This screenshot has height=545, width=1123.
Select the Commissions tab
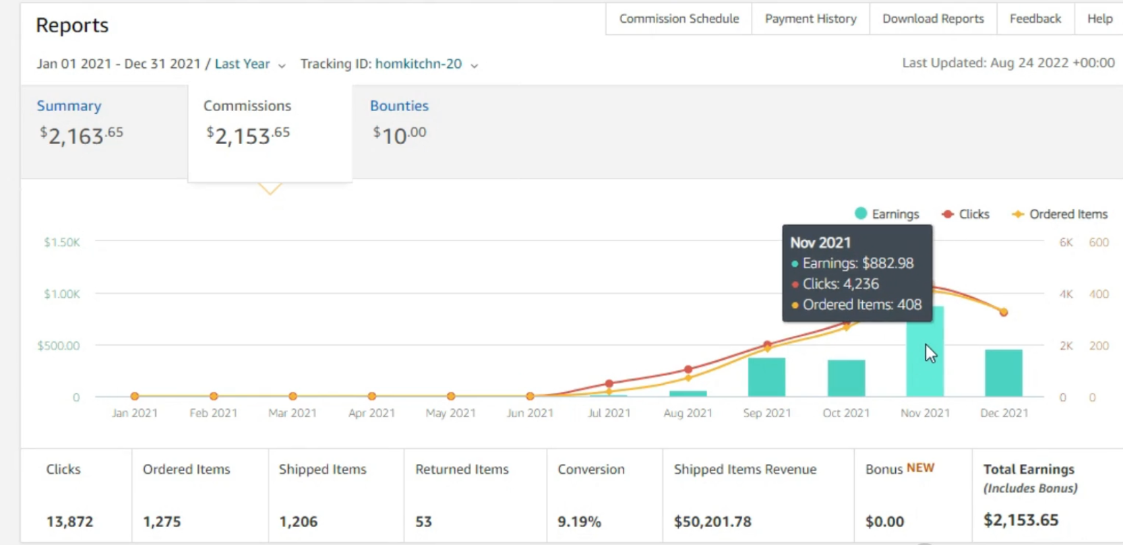[x=270, y=133]
